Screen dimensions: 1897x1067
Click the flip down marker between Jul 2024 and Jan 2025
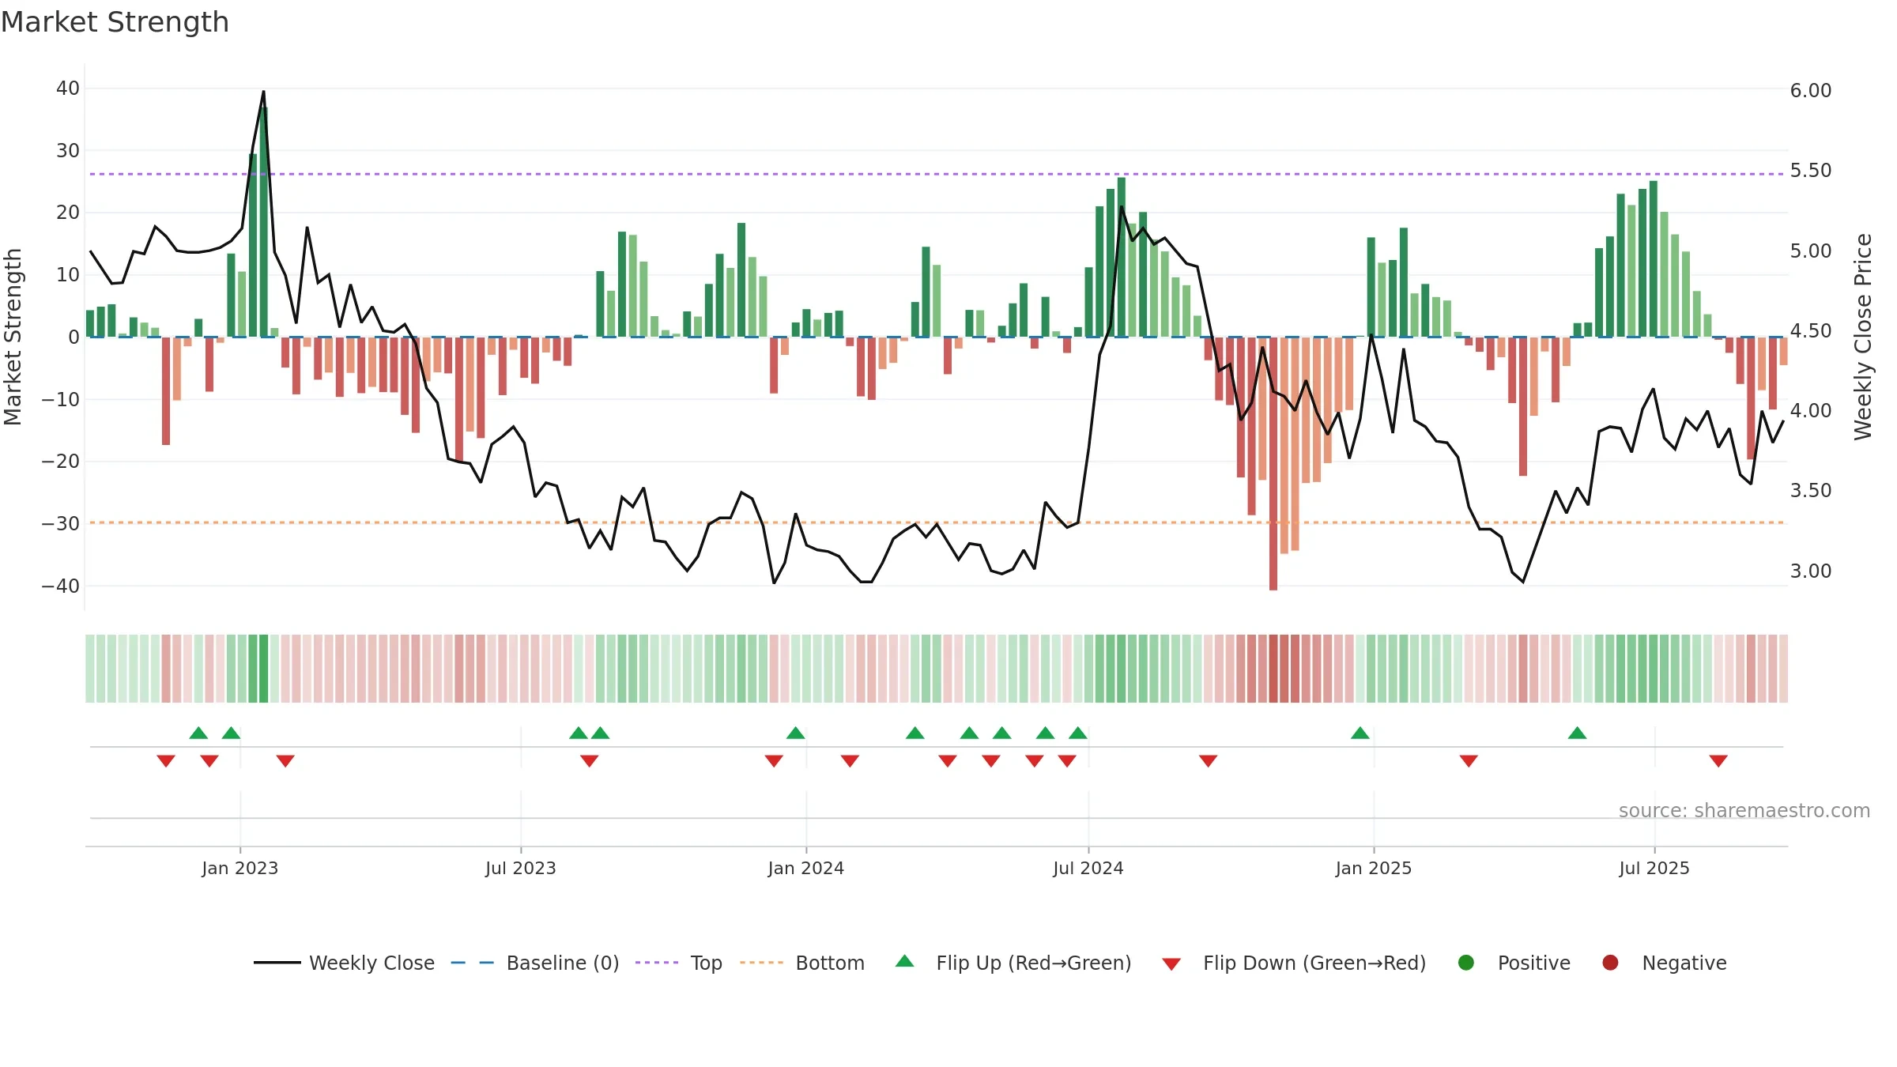point(1209,761)
